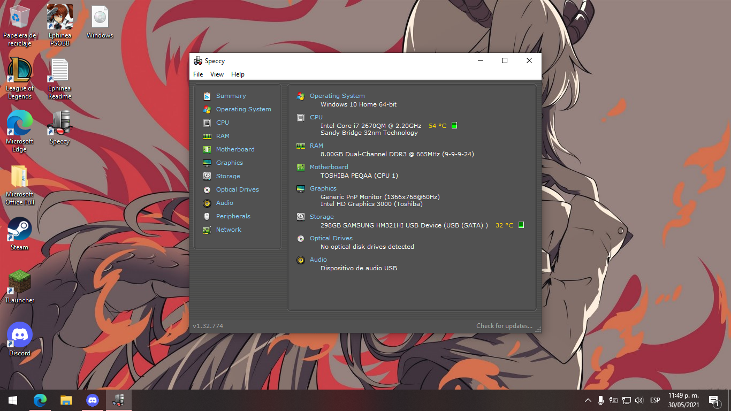Open Discord from the taskbar

point(93,400)
